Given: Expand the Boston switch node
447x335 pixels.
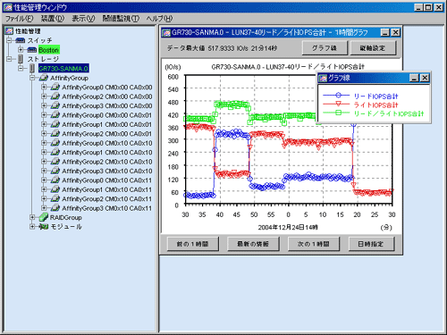Looking at the screenshot, I should pyautogui.click(x=21, y=50).
